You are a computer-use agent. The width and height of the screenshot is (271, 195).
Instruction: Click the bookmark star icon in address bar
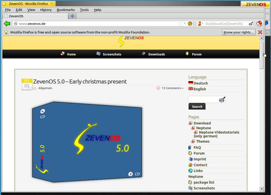tap(181, 24)
